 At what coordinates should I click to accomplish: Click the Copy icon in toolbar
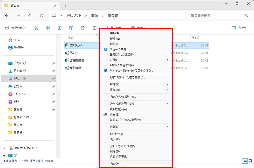pyautogui.click(x=48, y=28)
